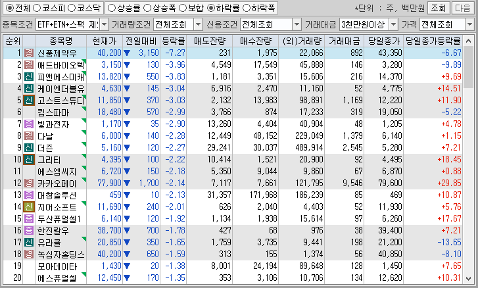Screen dimensions: 478x288
Task: Click the 신 badge icon for 더존
Action: [x=29, y=148]
